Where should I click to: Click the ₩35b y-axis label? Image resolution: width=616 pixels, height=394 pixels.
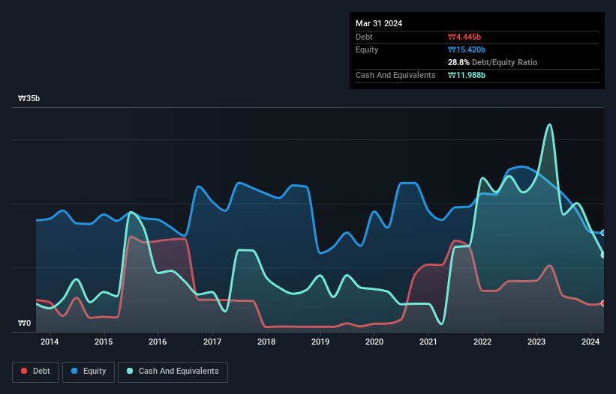pos(29,99)
